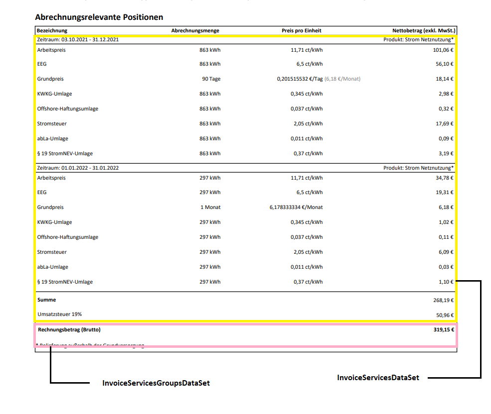Click the 'Summe' label

(47, 300)
